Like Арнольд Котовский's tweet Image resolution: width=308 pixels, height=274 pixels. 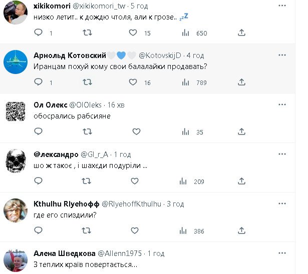pyautogui.click(x=133, y=82)
